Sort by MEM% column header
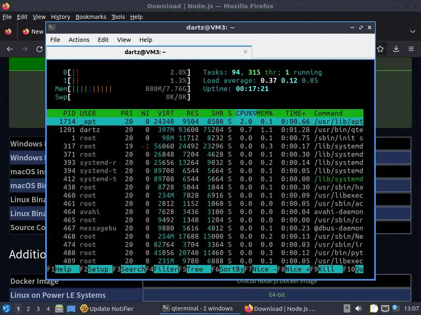Screen dimensions: 421x315 [x=264, y=113]
